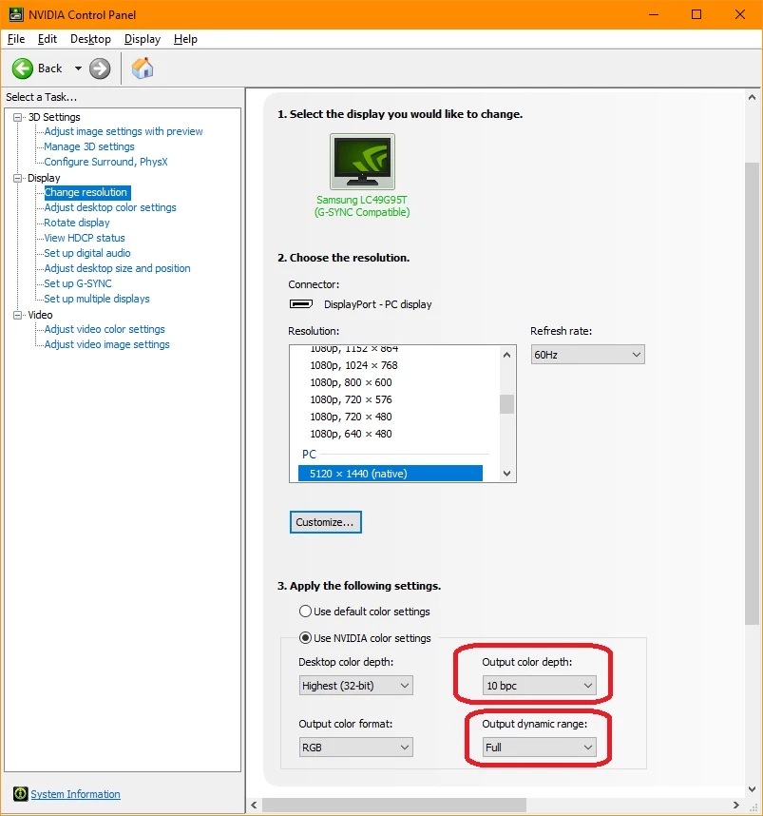Viewport: 763px width, 816px height.
Task: Open Adjust video image settings
Action: [107, 344]
